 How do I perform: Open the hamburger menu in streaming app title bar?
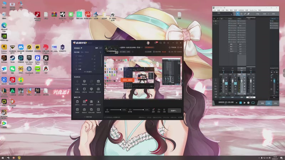[x=168, y=43]
